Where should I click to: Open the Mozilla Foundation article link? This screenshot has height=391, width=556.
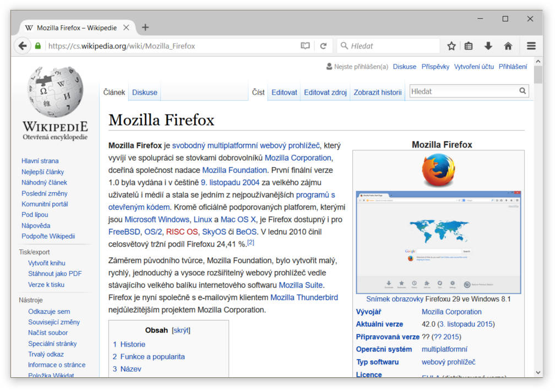235,170
